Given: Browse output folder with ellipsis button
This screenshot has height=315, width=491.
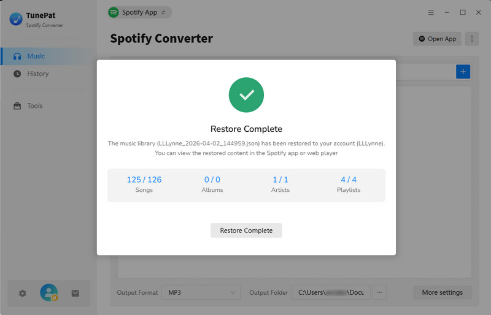Looking at the screenshot, I should pos(380,293).
